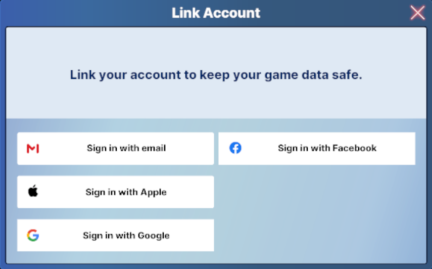Close the Link Account dialog

417,13
